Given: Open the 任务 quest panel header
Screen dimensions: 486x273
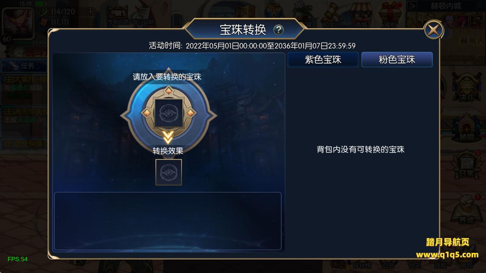Looking at the screenshot, I should click(x=24, y=66).
